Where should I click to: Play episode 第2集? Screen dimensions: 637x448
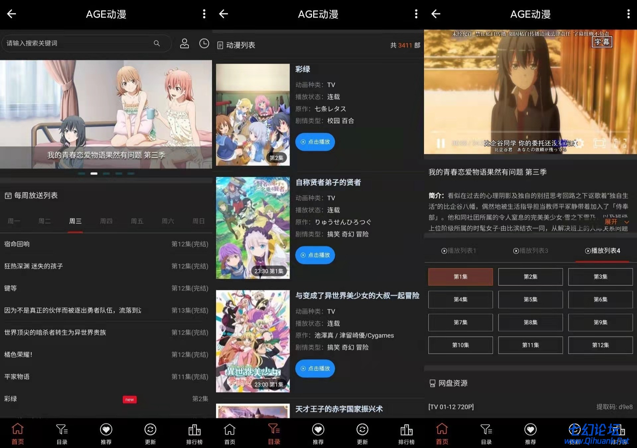click(x=531, y=277)
